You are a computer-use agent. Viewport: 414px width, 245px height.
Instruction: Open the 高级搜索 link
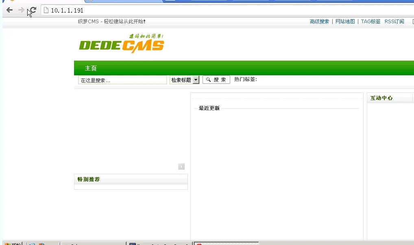[x=319, y=22]
